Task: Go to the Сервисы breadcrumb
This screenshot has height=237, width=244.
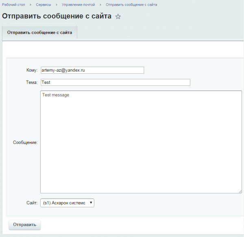Action: (44, 4)
